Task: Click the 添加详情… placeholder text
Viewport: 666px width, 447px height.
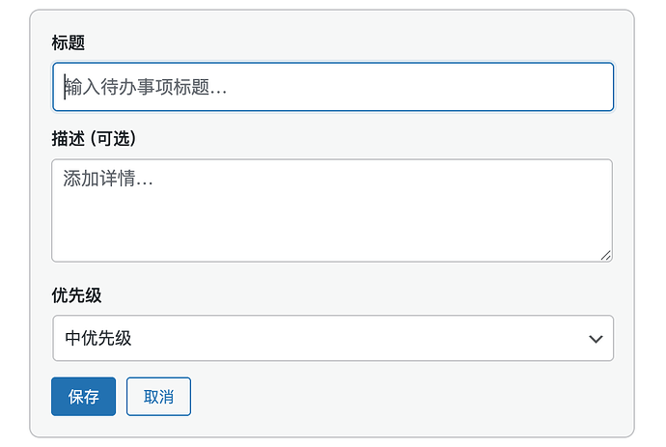Action: [109, 180]
